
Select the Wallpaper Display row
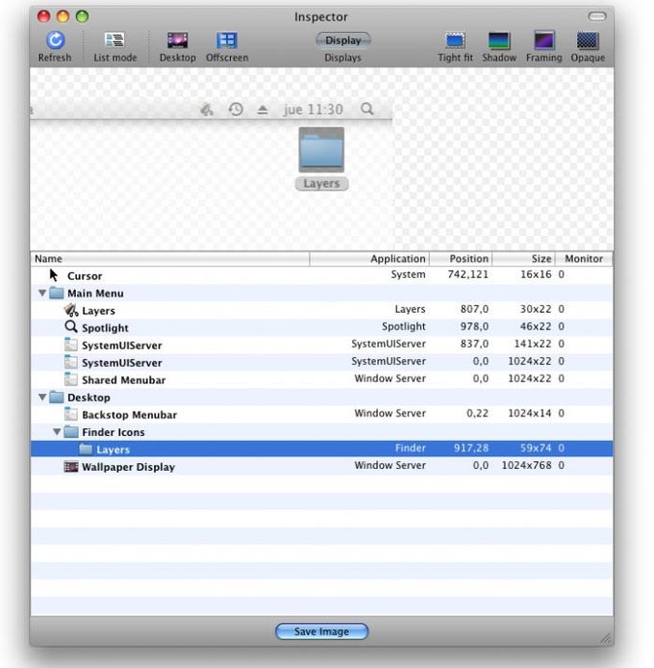(x=321, y=467)
